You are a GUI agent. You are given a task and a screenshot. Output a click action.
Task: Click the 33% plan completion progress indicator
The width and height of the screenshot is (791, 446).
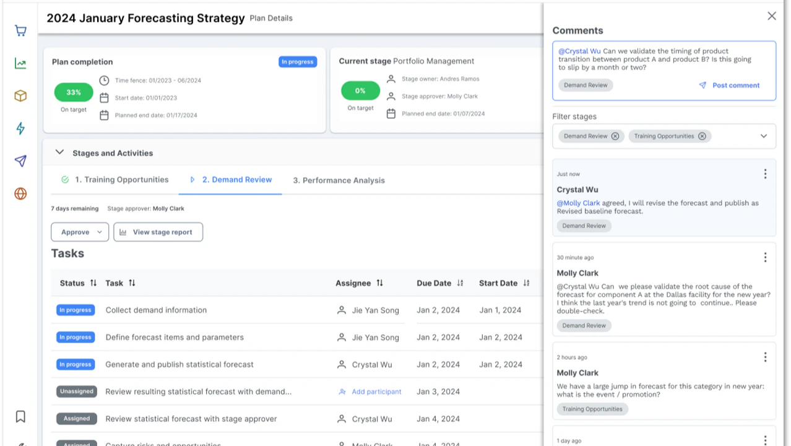coord(73,92)
